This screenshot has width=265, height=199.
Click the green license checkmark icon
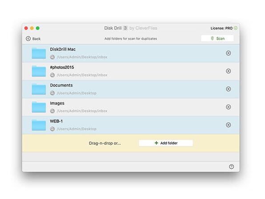tap(236, 28)
